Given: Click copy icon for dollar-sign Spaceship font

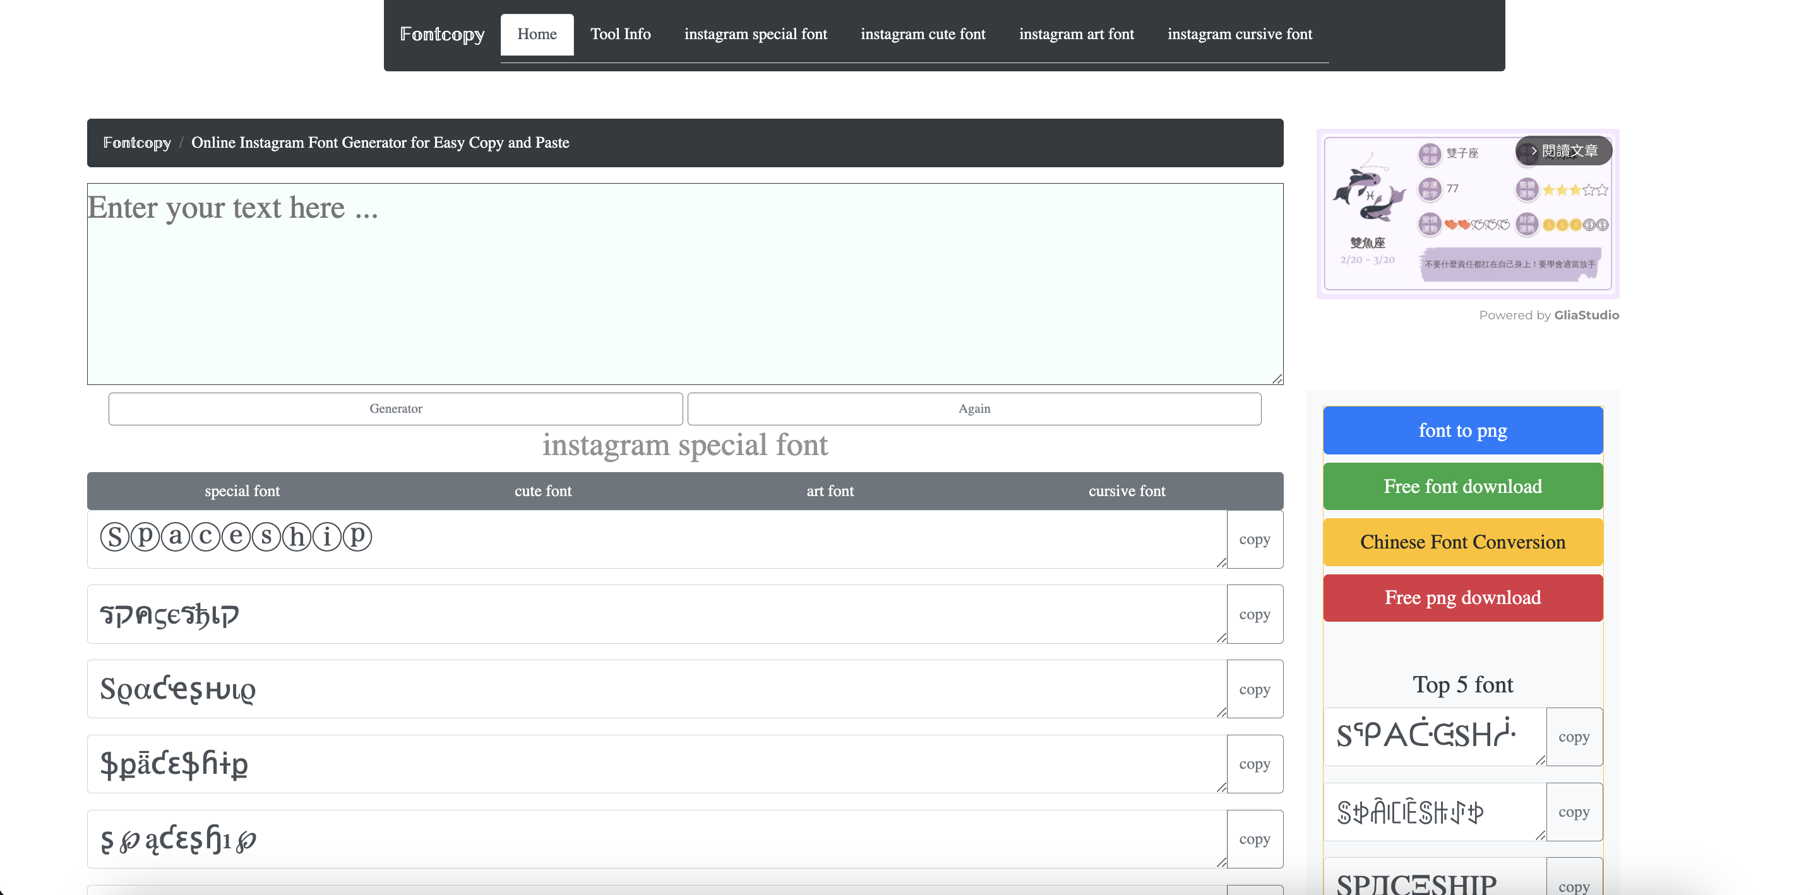Looking at the screenshot, I should click(1254, 762).
